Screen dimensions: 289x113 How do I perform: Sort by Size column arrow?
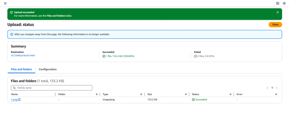pos(186,94)
